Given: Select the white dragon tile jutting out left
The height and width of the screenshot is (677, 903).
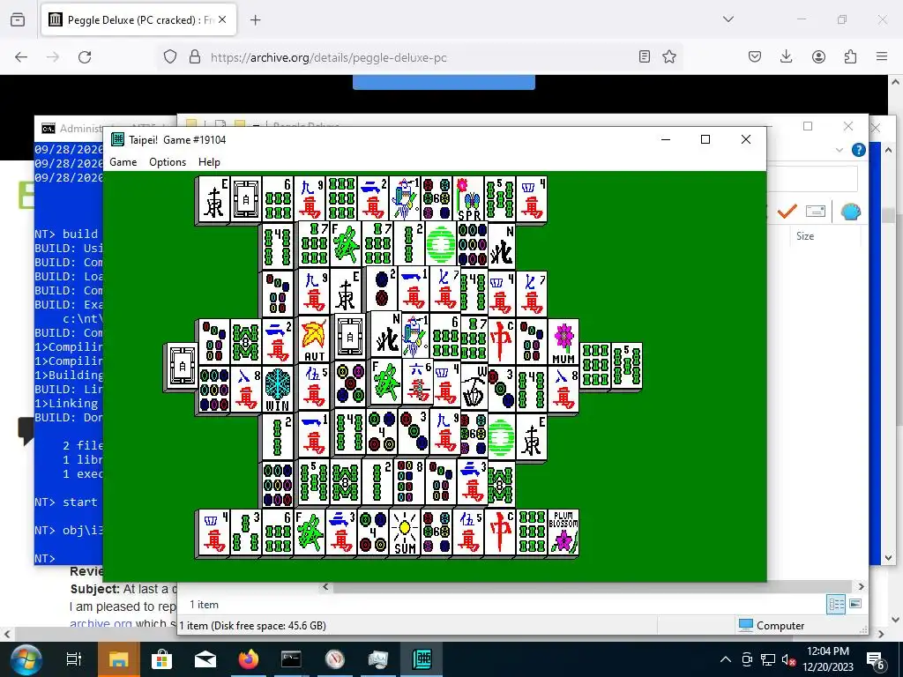Looking at the screenshot, I should [x=183, y=366].
